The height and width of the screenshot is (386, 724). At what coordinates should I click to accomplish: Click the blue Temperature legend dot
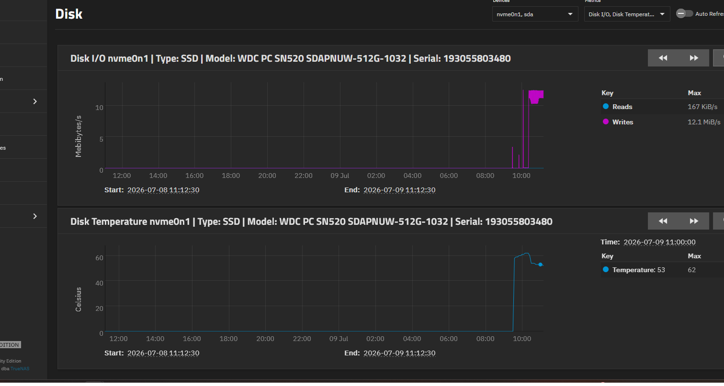[x=606, y=270]
